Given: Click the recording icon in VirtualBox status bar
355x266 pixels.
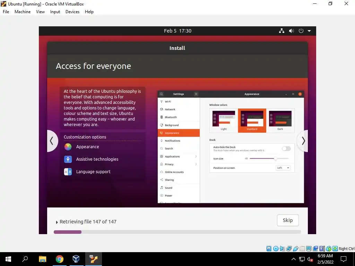Looking at the screenshot, I should click(x=315, y=249).
